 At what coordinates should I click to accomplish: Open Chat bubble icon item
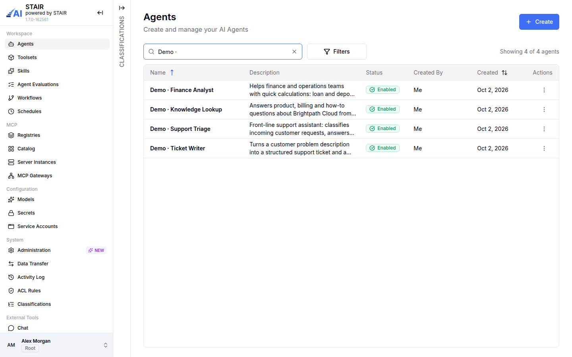click(11, 328)
